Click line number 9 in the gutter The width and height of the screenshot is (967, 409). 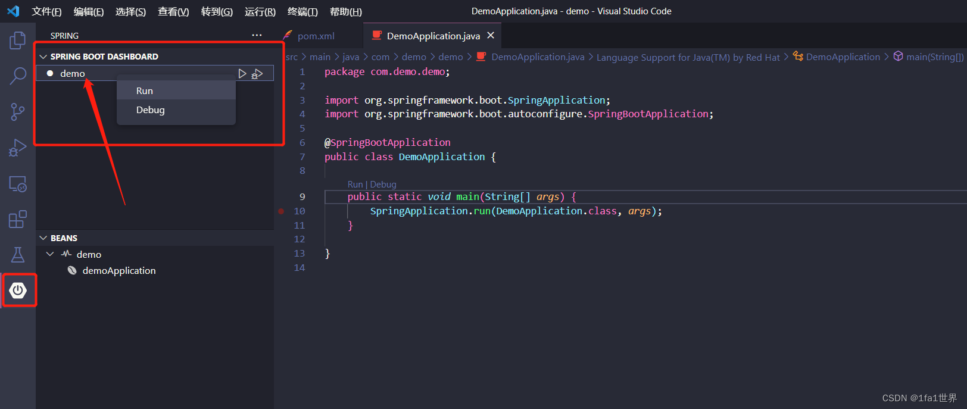click(x=302, y=196)
